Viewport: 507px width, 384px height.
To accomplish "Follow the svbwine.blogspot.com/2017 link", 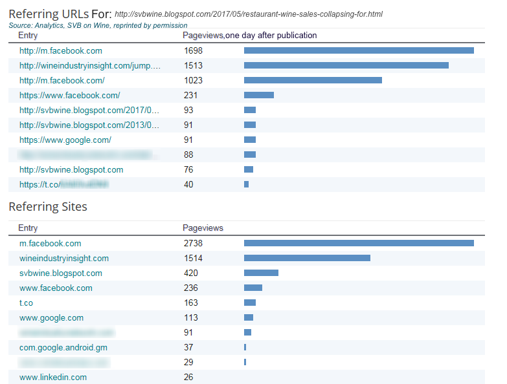I will 89,110.
